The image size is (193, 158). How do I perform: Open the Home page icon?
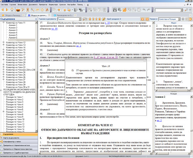point(12,10)
